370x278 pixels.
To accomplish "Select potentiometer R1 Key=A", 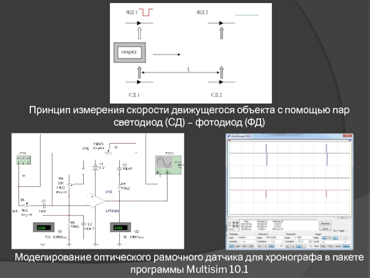I will (x=108, y=152).
